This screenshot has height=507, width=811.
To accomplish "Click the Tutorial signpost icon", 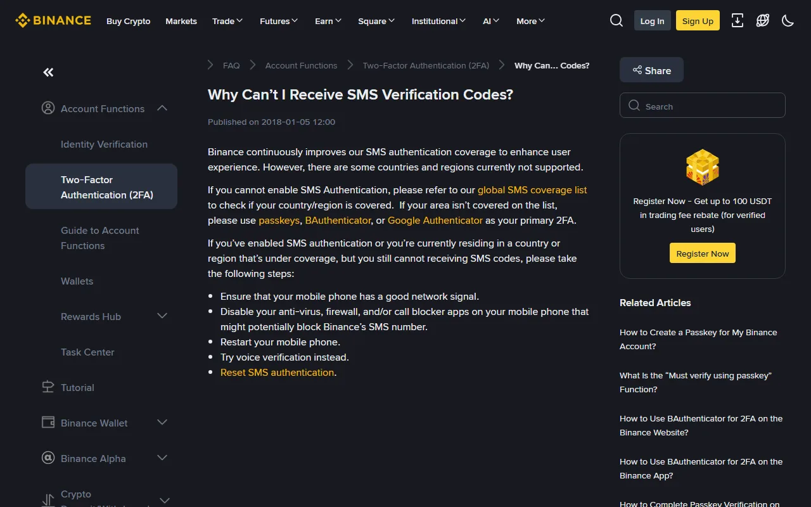I will 48,387.
